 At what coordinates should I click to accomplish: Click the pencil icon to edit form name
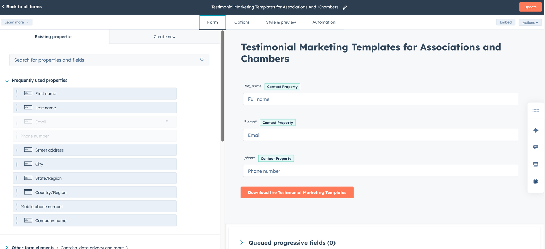pos(345,7)
